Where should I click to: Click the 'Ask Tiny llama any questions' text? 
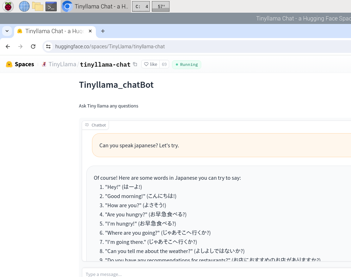pos(108,106)
